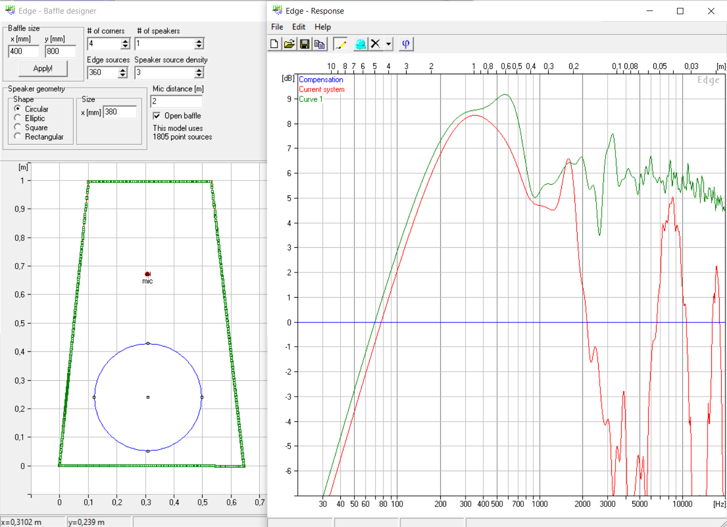Save using the floppy disk icon
Screen dimensions: 727x527
304,44
